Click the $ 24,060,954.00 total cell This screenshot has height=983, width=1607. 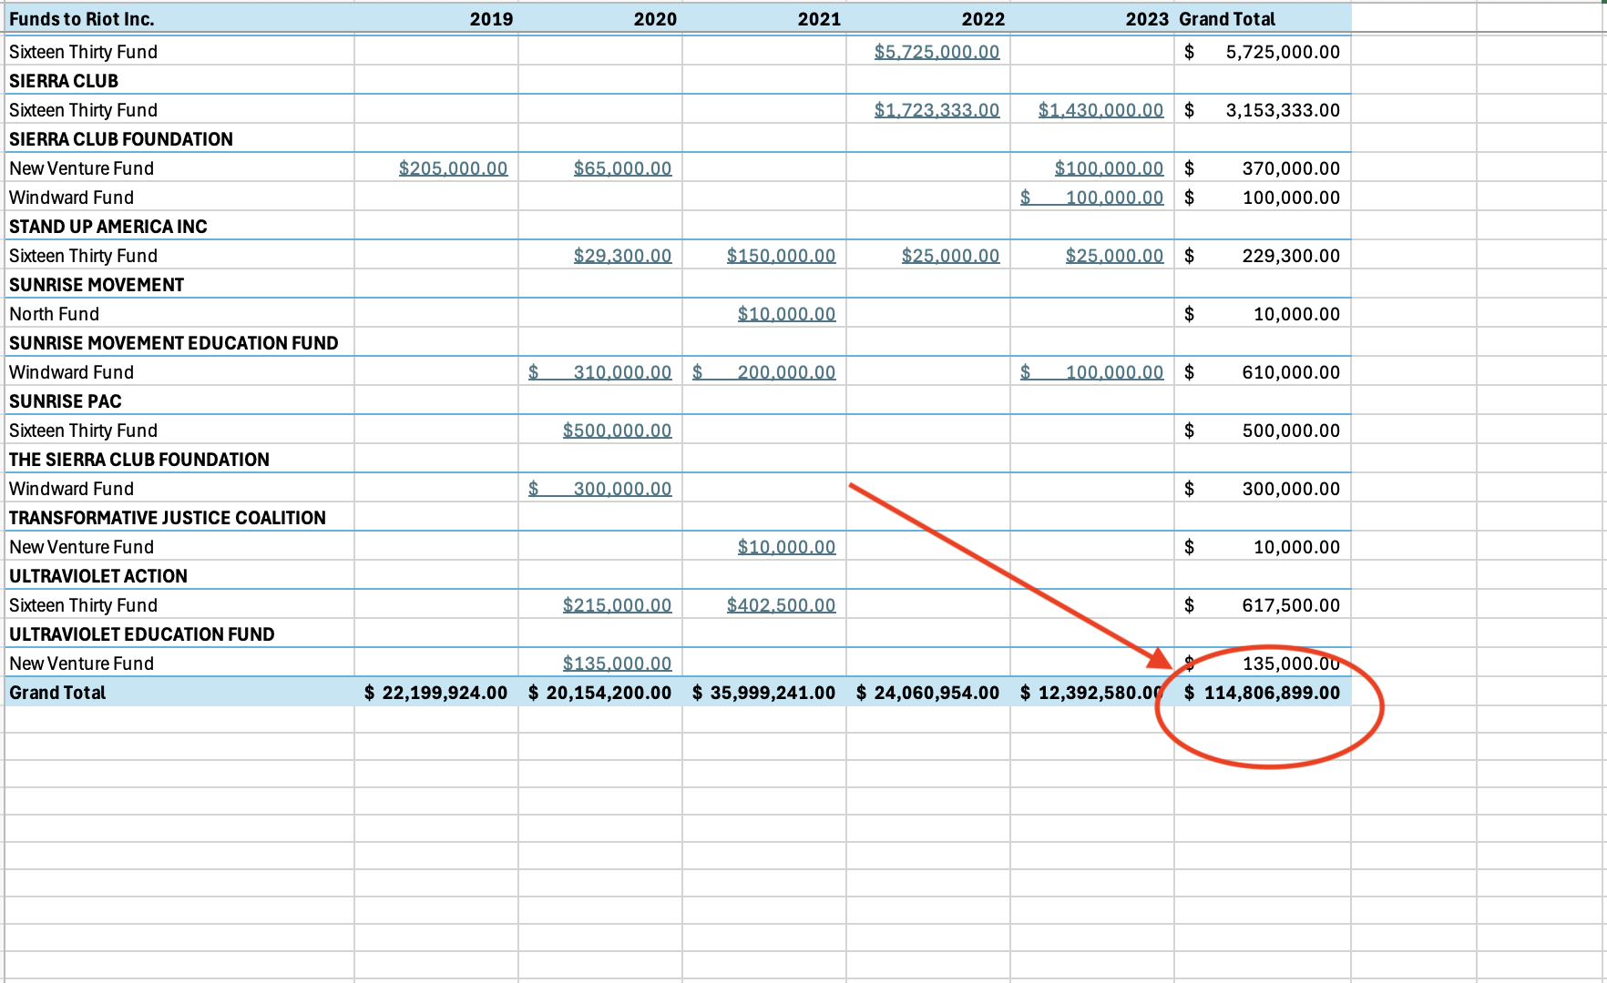pos(928,693)
